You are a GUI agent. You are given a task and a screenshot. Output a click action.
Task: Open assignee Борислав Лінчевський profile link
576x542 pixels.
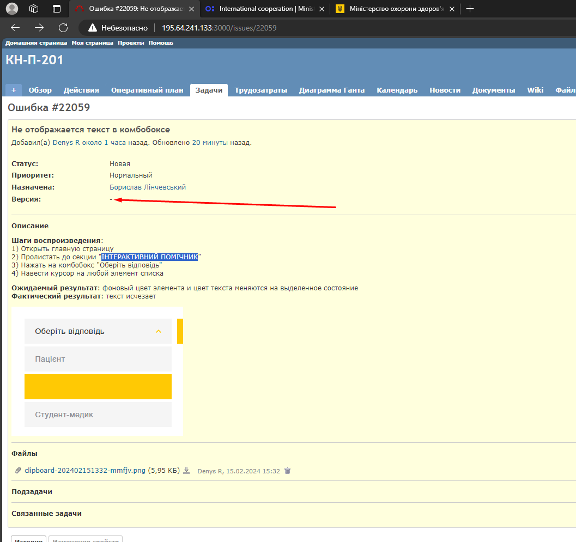(148, 187)
